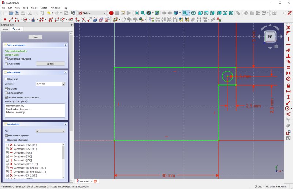
Task: Click the TOP face of navigation cube
Action: pos(270,37)
